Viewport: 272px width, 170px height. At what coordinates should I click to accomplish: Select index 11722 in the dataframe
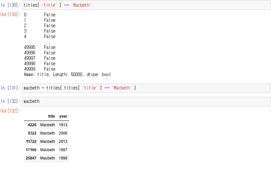click(31, 142)
